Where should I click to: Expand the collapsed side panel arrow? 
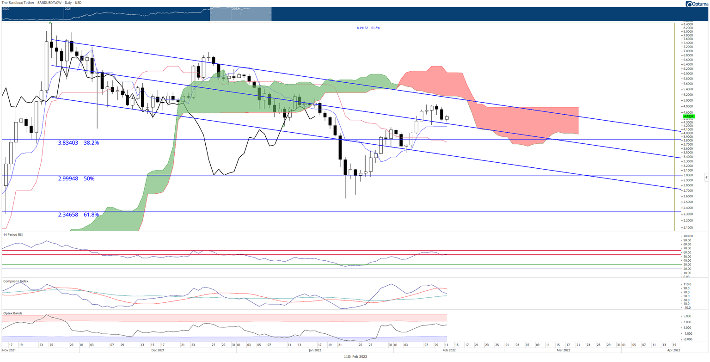pos(706,177)
